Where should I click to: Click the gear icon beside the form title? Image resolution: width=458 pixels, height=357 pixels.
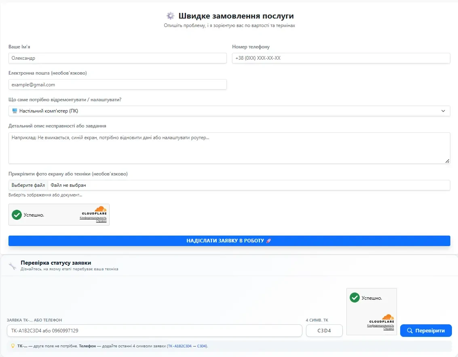pos(170,16)
